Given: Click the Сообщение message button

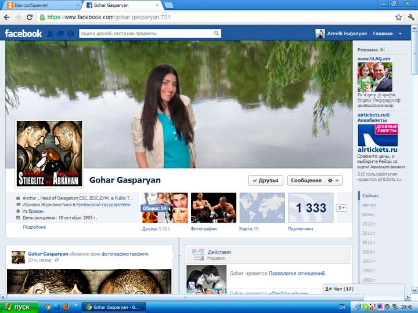Looking at the screenshot, I should point(306,180).
